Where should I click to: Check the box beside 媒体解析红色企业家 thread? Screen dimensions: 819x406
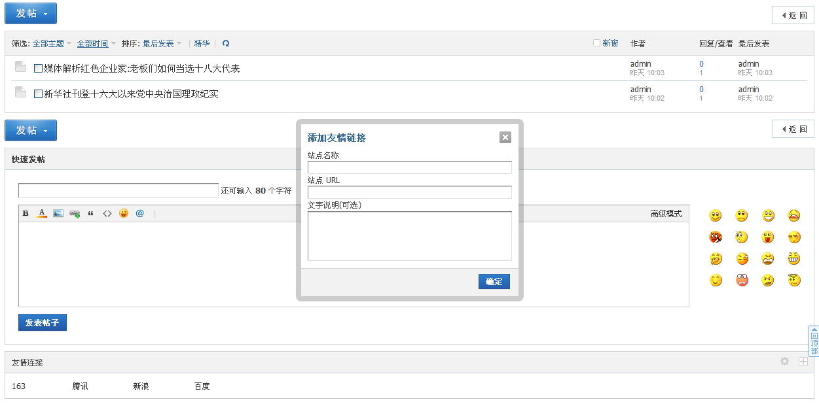[38, 69]
